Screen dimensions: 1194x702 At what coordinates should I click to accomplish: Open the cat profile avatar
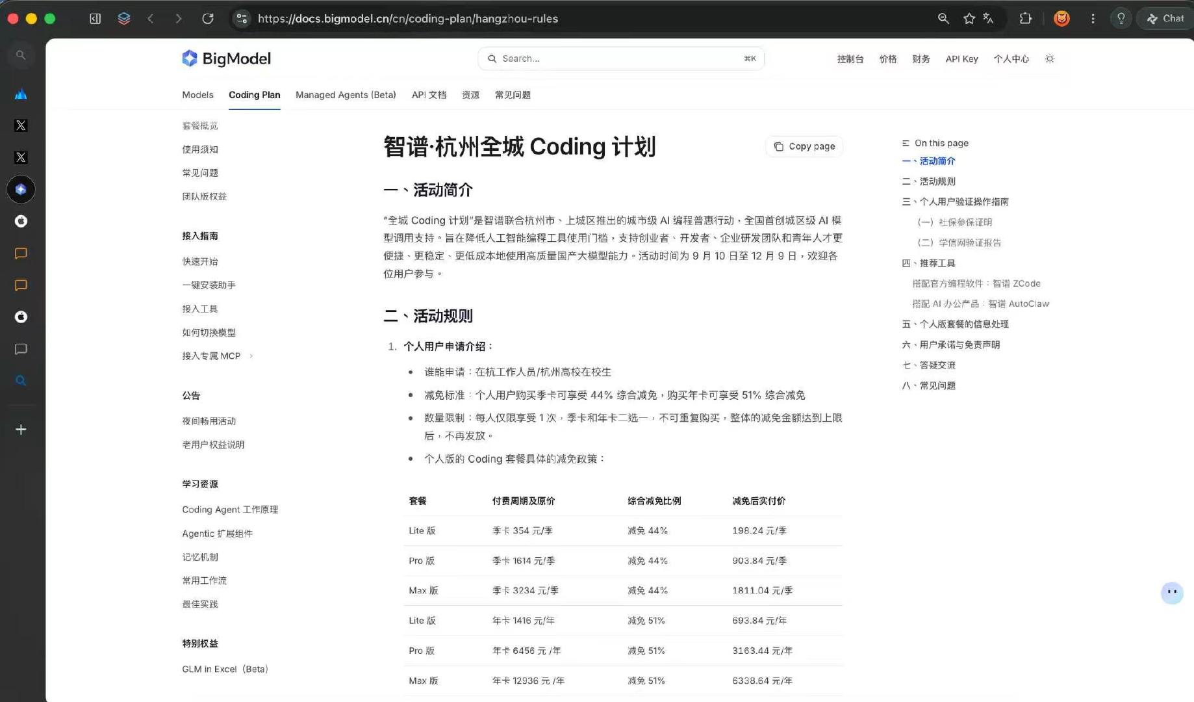[1061, 19]
